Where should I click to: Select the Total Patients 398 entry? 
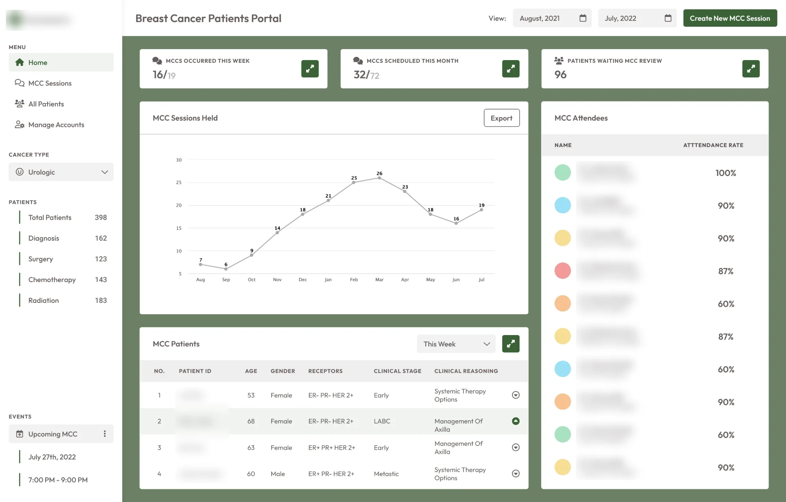pyautogui.click(x=63, y=218)
